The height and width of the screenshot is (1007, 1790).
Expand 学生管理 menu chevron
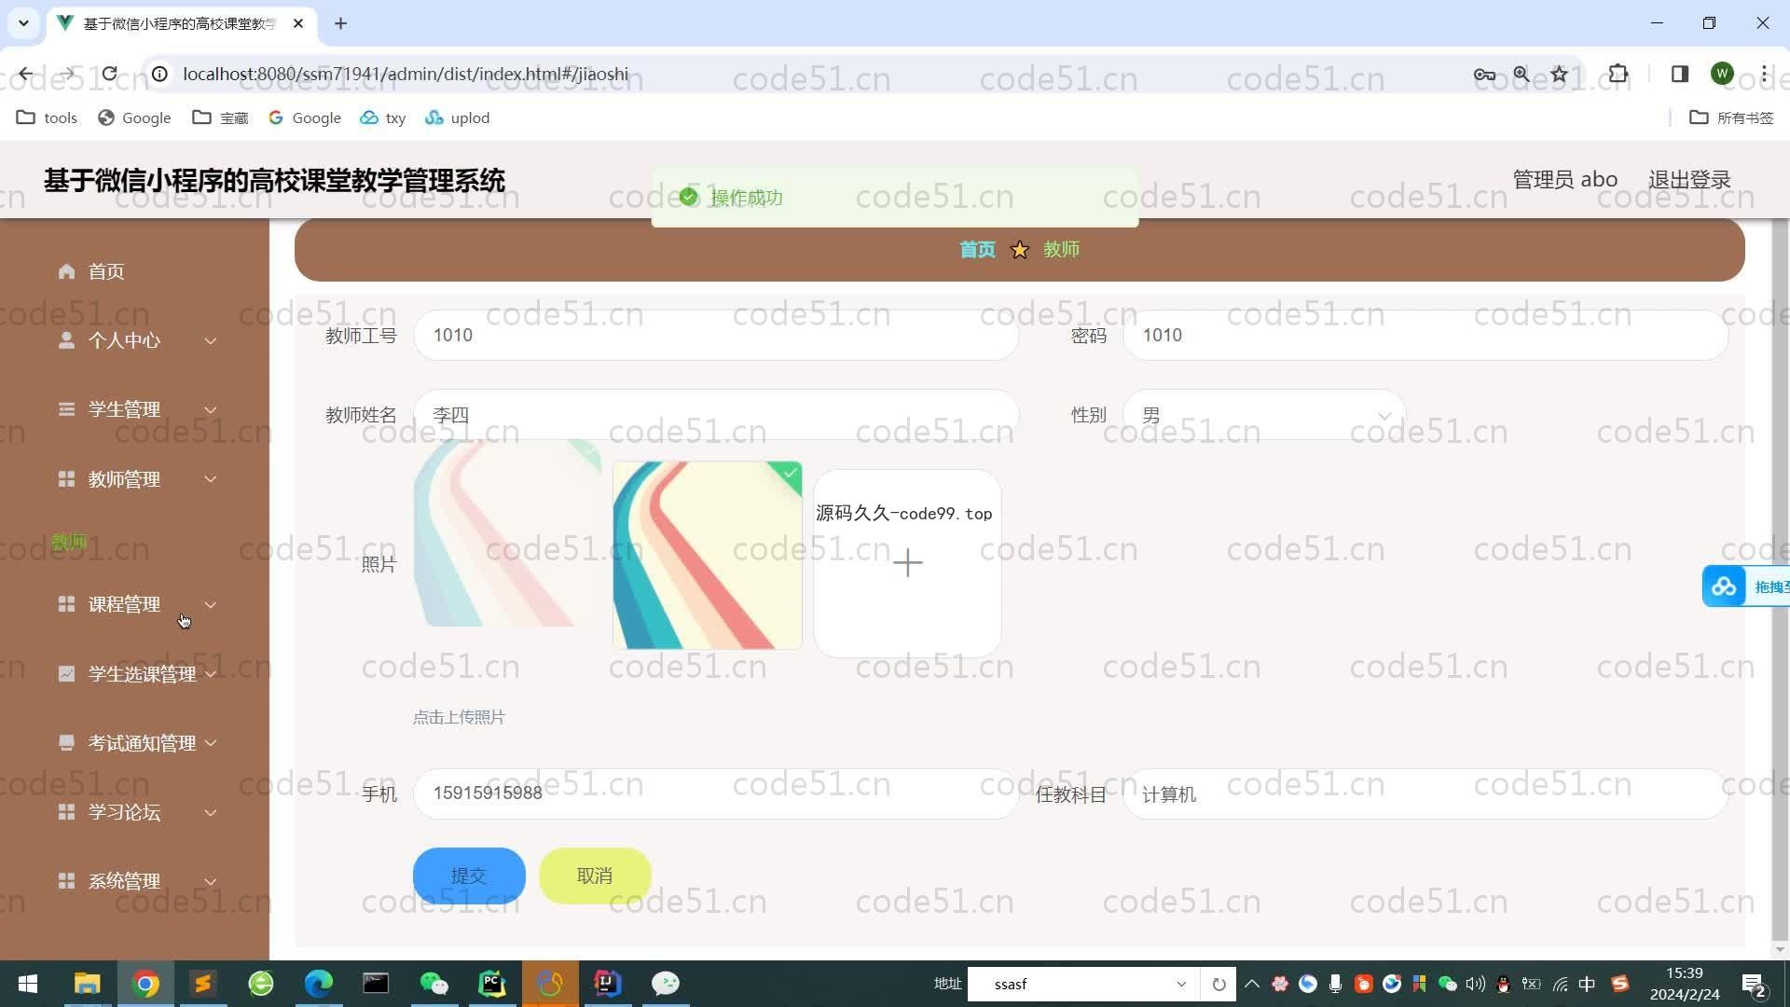pos(211,410)
